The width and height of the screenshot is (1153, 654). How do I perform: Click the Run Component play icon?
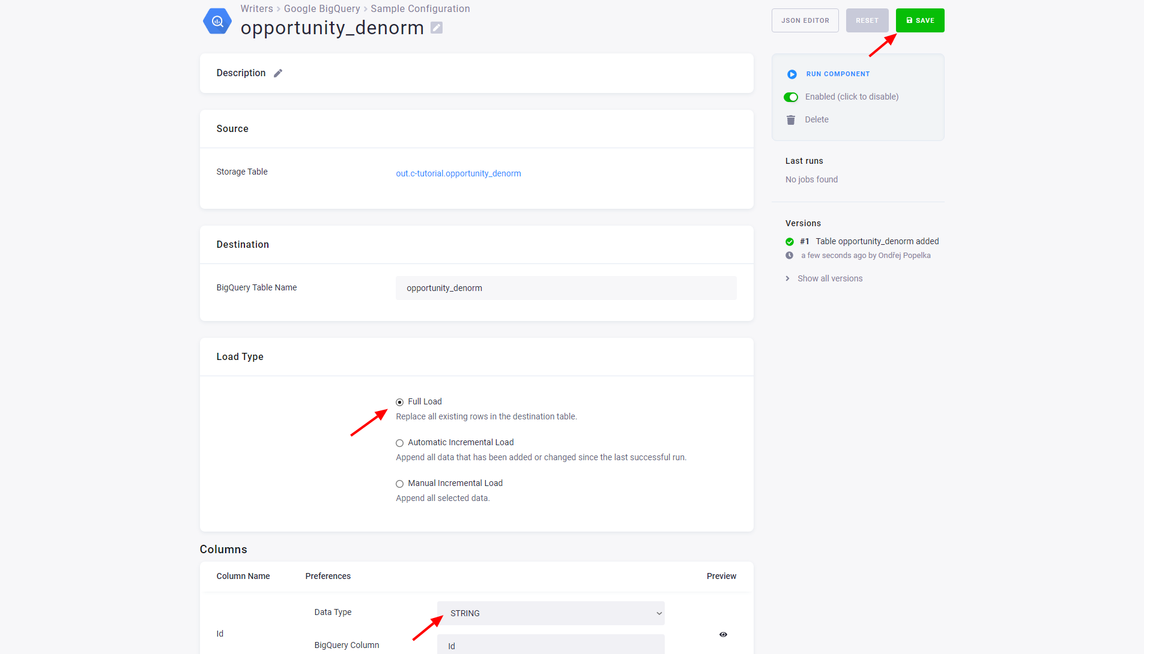tap(792, 74)
